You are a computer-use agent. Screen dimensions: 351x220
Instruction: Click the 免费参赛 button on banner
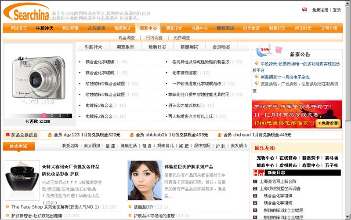pyautogui.click(x=327, y=124)
